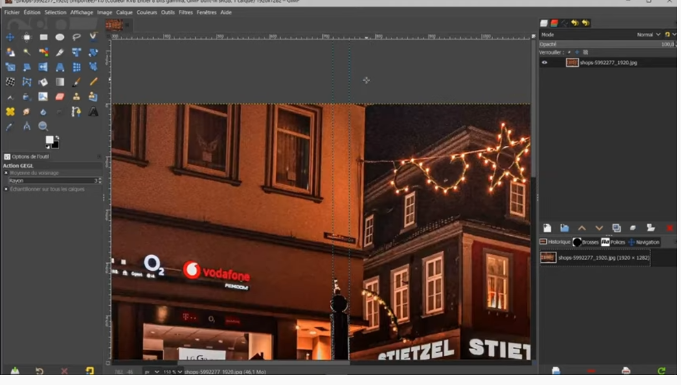
Task: Duplicate the current layer
Action: 616,228
